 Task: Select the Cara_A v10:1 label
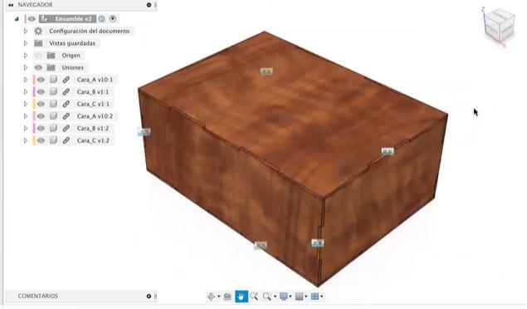click(95, 80)
